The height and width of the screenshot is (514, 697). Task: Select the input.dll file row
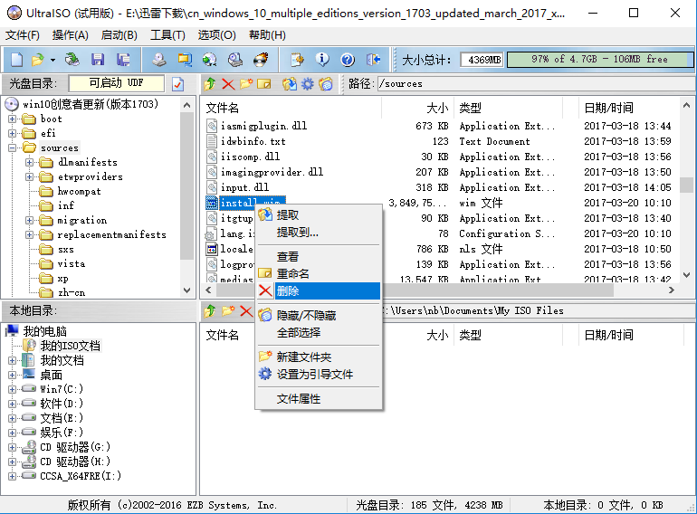pyautogui.click(x=245, y=187)
